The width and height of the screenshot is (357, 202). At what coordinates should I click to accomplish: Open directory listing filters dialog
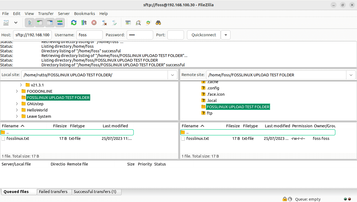(128, 23)
